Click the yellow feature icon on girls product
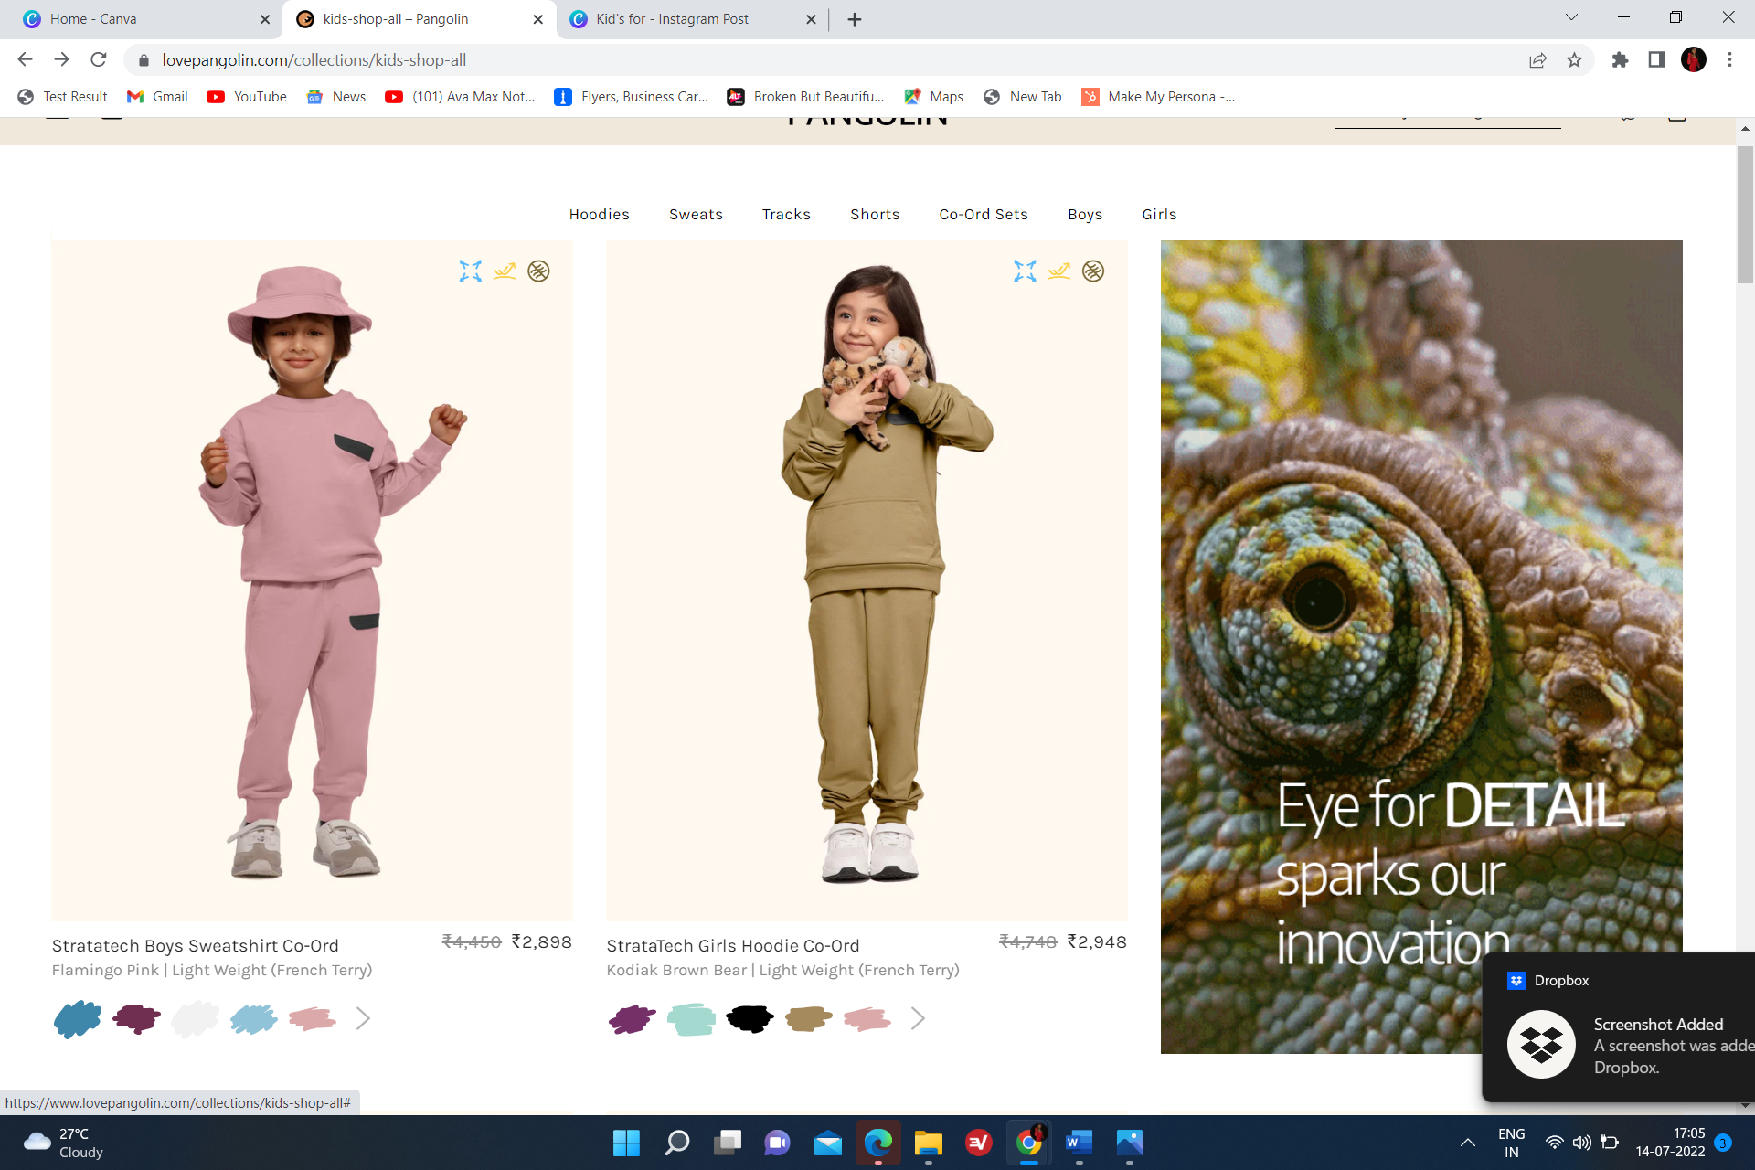 coord(1058,271)
